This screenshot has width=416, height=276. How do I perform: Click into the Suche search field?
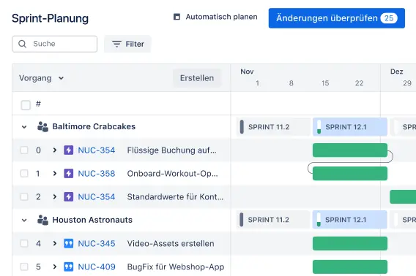coord(55,44)
